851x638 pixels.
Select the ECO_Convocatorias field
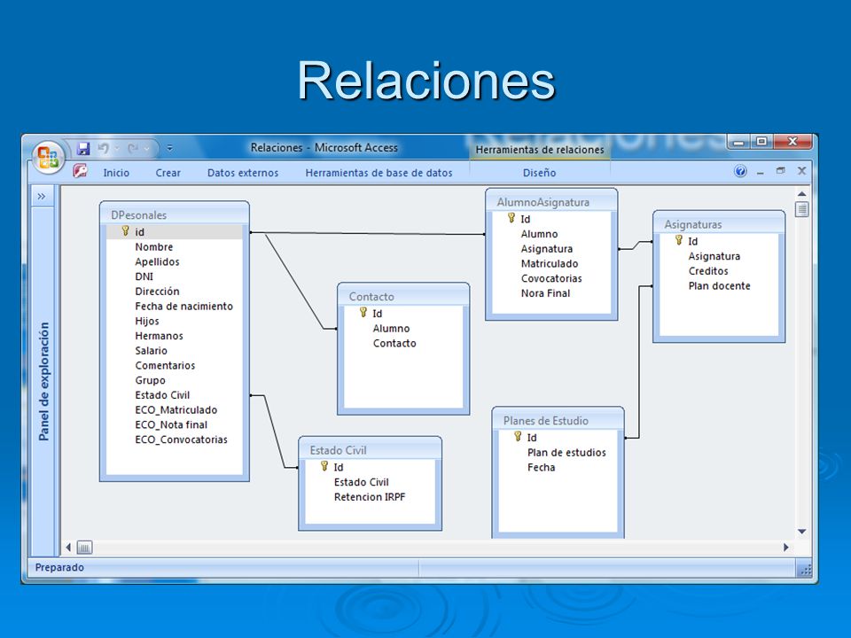click(181, 440)
